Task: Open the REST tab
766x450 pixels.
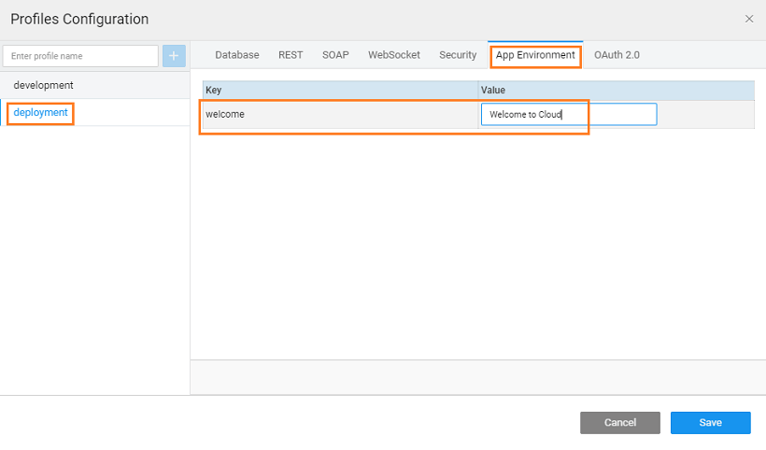Action: click(x=291, y=55)
